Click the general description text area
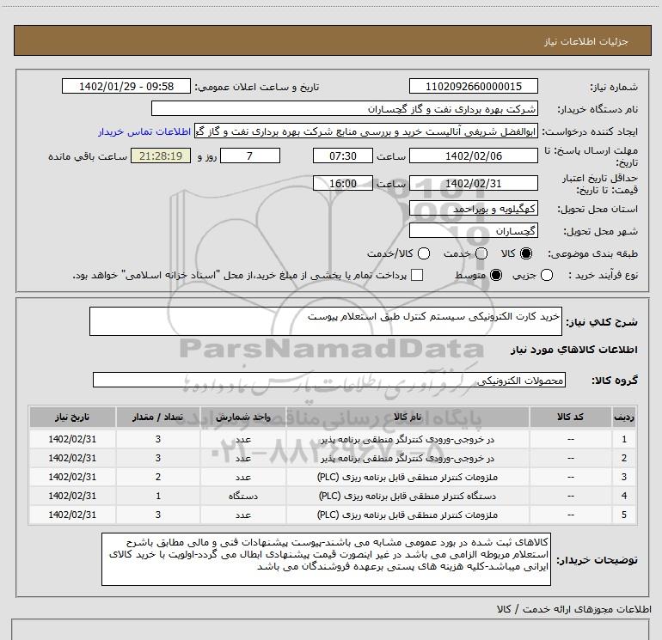 [x=326, y=321]
